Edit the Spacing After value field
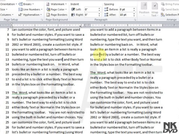Image resolution: width=179 pixels, height=134 pixels. click(x=126, y=15)
